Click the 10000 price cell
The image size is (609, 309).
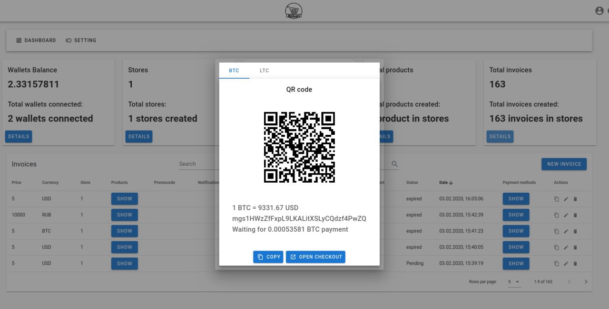pyautogui.click(x=19, y=215)
